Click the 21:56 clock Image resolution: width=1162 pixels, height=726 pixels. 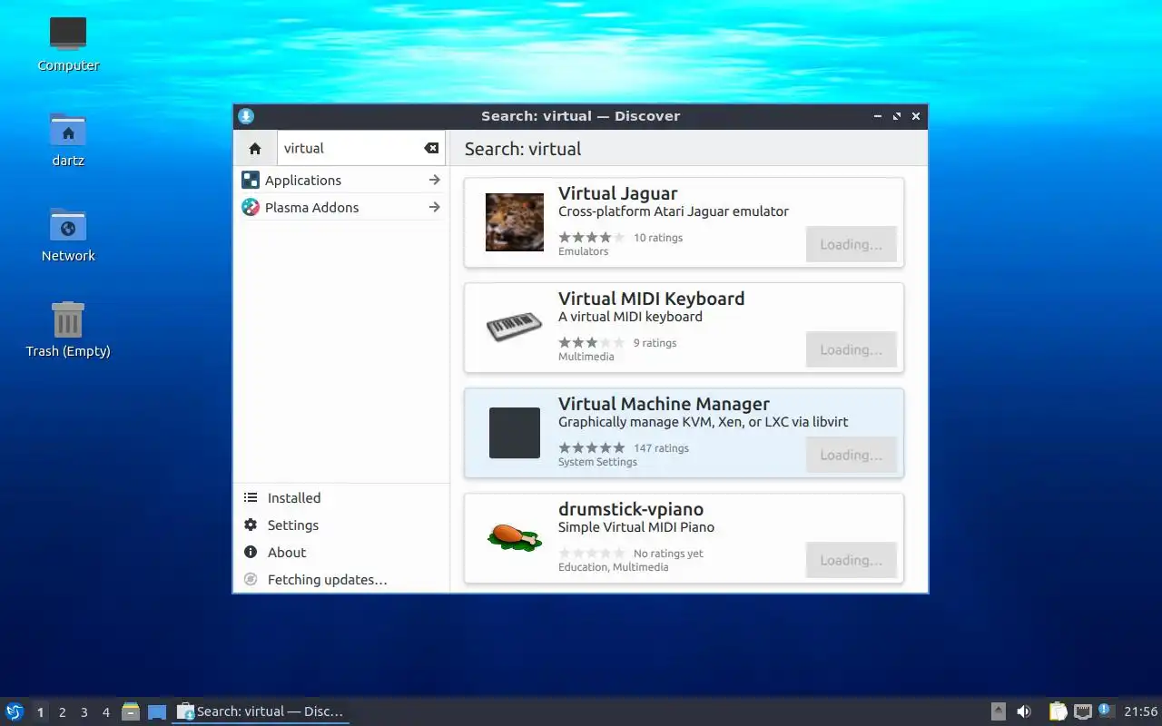click(1140, 711)
